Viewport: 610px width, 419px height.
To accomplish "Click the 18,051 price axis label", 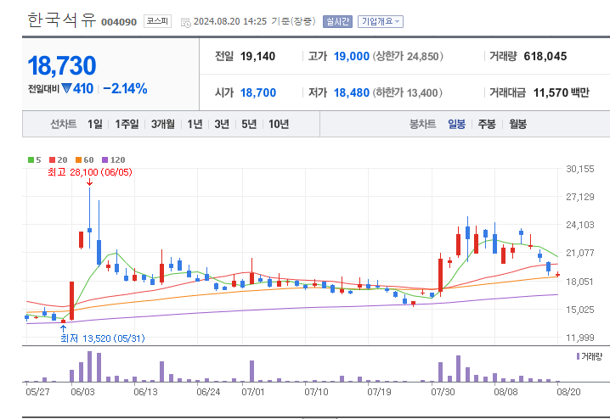I will [579, 282].
